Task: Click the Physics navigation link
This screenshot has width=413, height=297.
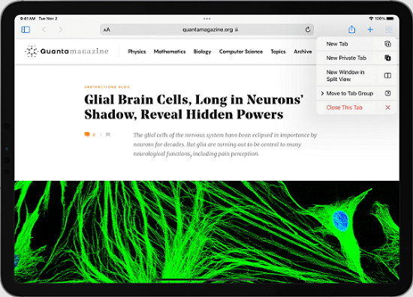Action: (137, 52)
